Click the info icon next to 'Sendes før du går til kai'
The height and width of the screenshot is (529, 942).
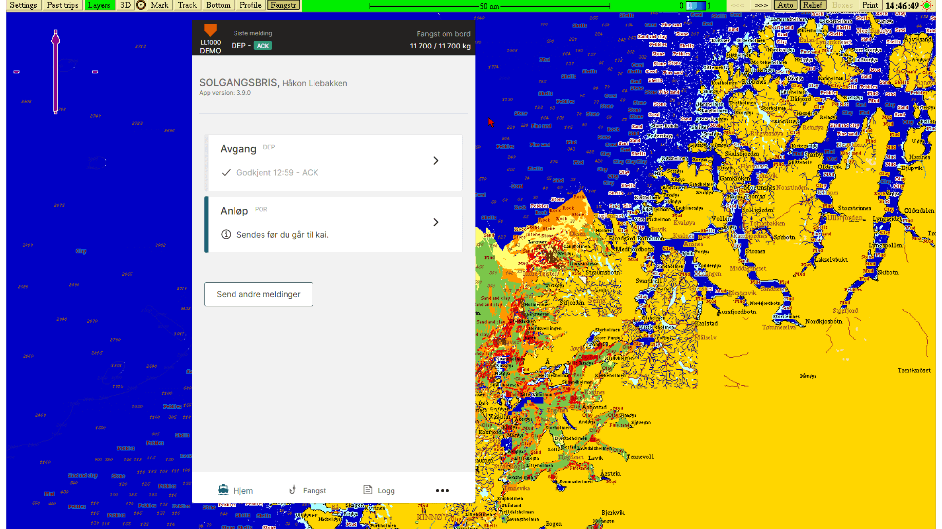pos(226,234)
